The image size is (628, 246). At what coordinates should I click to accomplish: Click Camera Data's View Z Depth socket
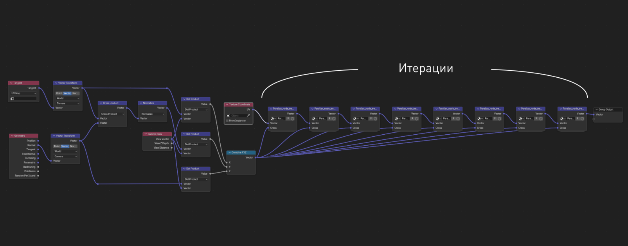(172, 143)
